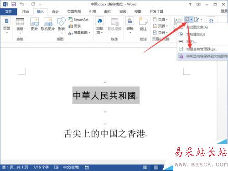Open the 文件 (File) tab
This screenshot has width=228, height=171.
(8, 11)
